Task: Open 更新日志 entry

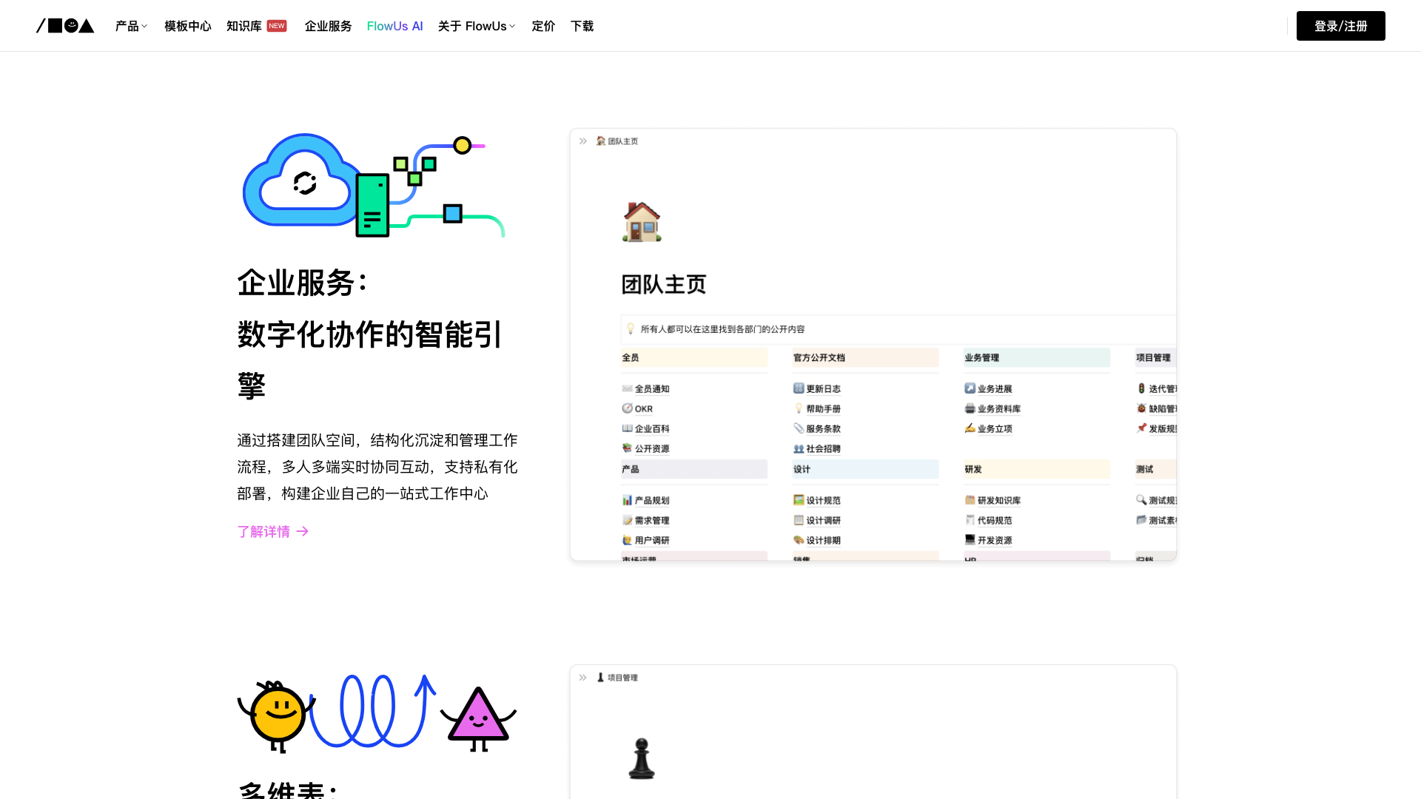Action: click(817, 388)
